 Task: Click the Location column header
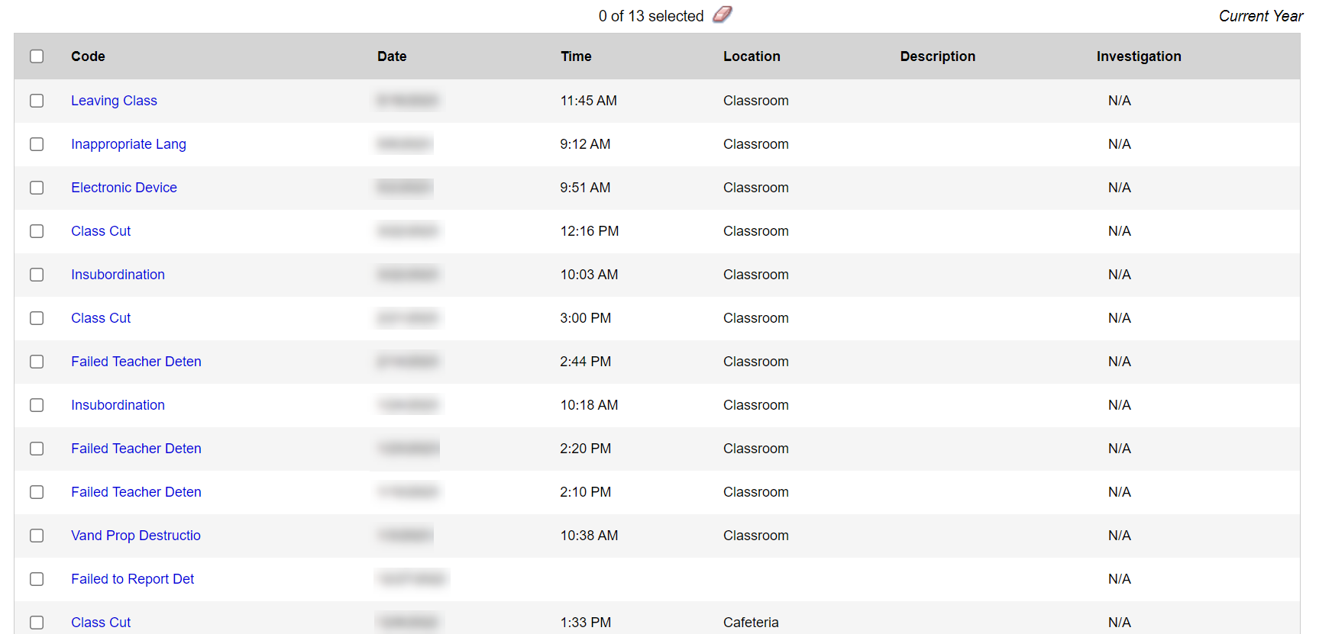click(x=752, y=56)
